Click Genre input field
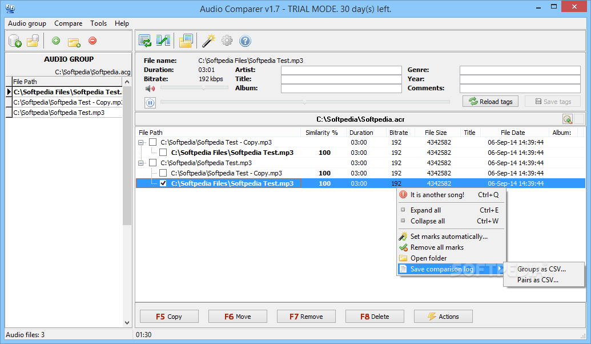The height and width of the screenshot is (344, 591). (x=520, y=70)
